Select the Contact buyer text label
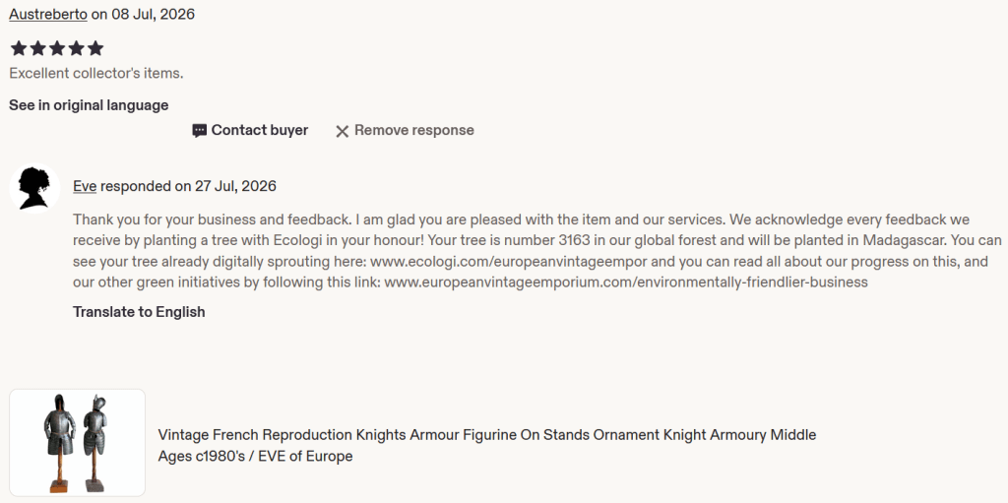1008x503 pixels. point(260,130)
